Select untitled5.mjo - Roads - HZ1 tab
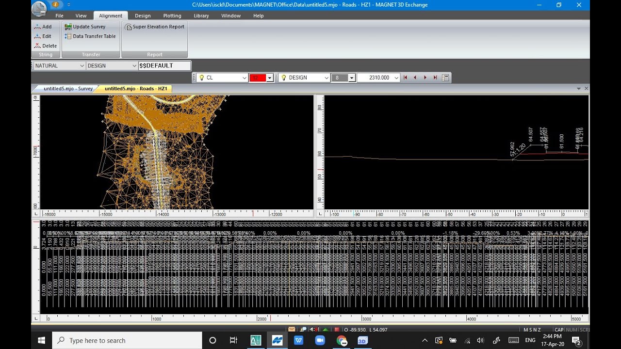 pos(135,89)
